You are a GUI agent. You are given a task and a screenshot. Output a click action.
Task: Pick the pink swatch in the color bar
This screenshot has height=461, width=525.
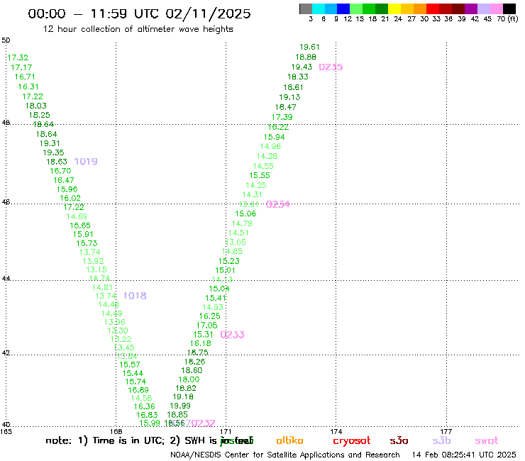(497, 9)
